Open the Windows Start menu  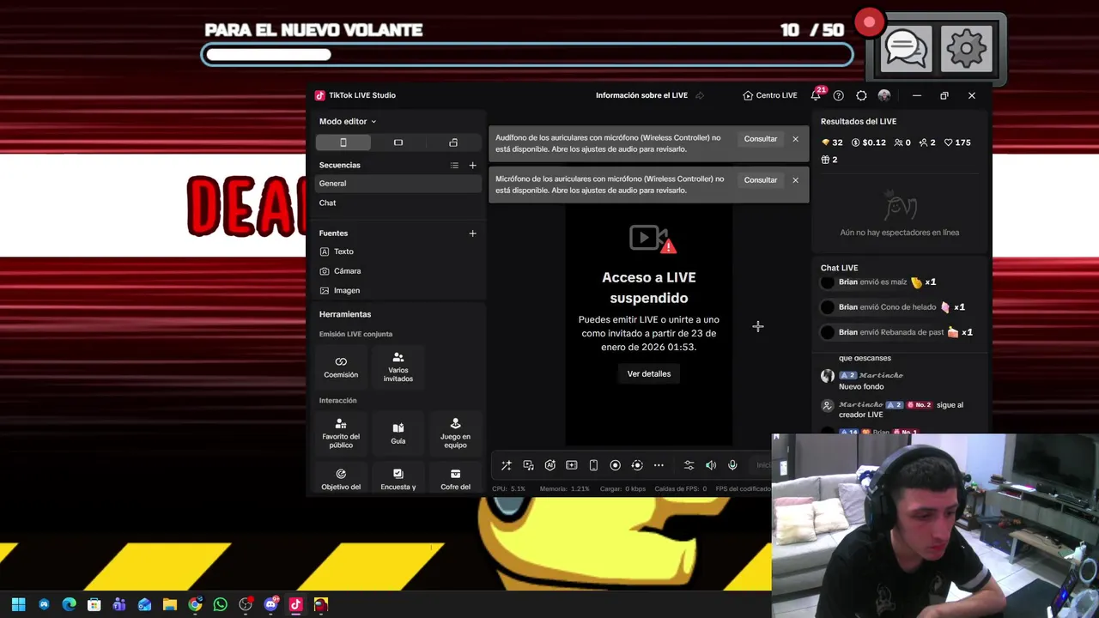click(x=19, y=604)
